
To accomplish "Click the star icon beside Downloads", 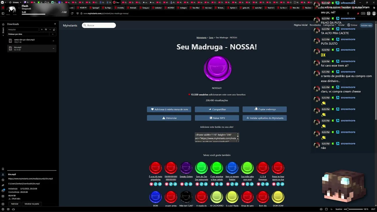I will coord(3,24).
